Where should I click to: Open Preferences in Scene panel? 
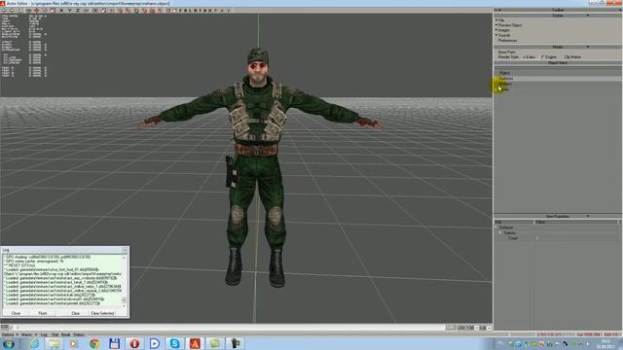pyautogui.click(x=508, y=41)
